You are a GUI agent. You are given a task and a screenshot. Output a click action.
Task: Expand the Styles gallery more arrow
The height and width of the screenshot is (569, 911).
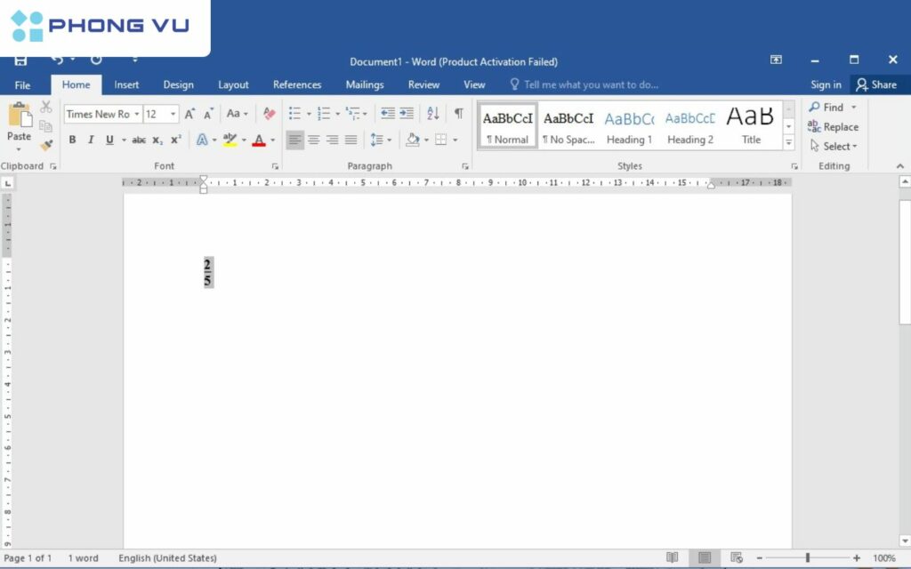tap(788, 143)
